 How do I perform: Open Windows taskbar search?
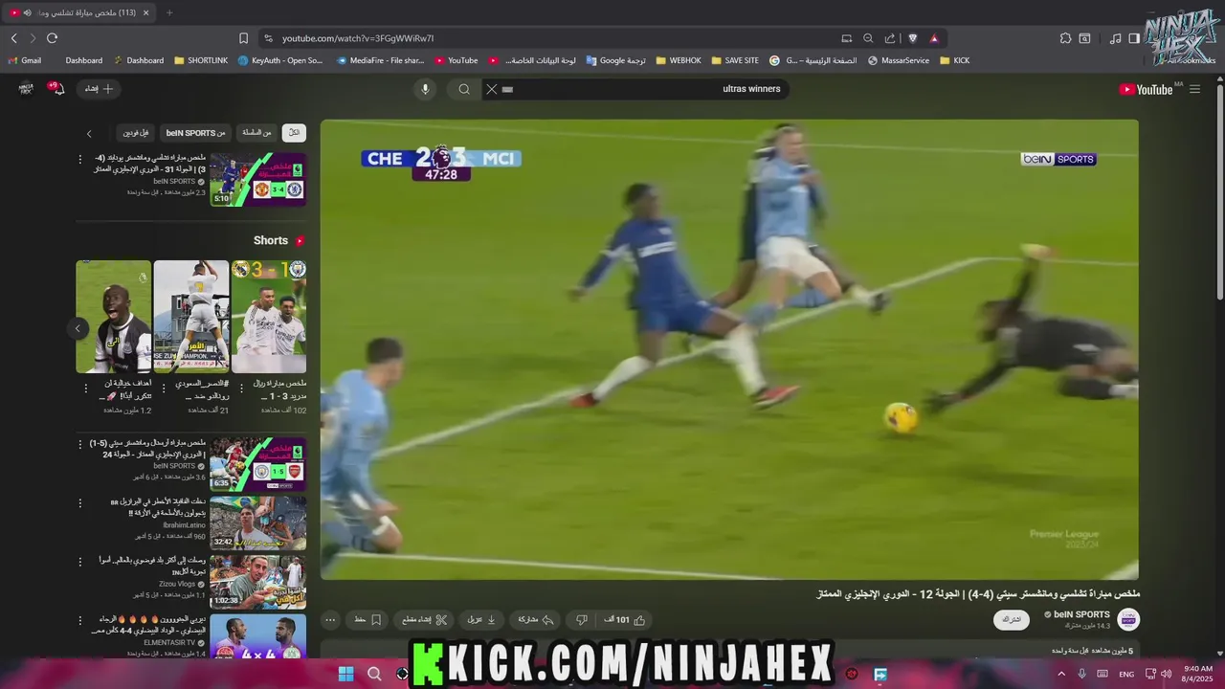point(374,674)
